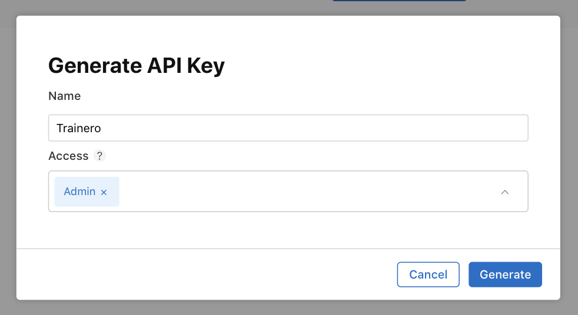Screen dimensions: 578x315
Task: Collapse the Access dropdown using the chevron
Action: pos(504,192)
